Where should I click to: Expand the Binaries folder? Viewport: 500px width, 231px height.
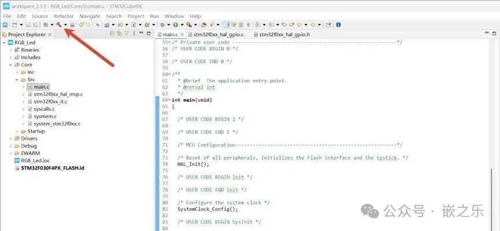point(10,50)
